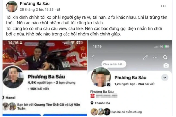Click the globe public audience icon
The image size is (176, 117).
coord(58,10)
